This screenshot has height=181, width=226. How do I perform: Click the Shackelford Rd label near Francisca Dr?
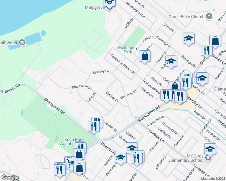[149, 114]
